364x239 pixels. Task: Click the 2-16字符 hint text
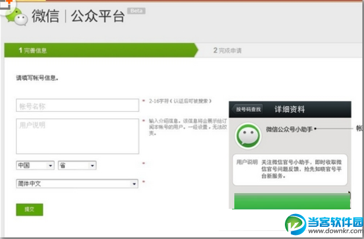[180, 101]
